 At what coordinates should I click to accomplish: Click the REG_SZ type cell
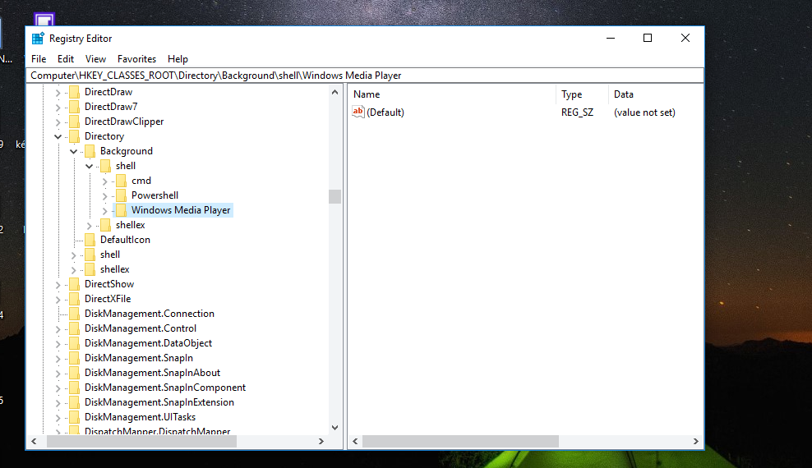click(577, 112)
